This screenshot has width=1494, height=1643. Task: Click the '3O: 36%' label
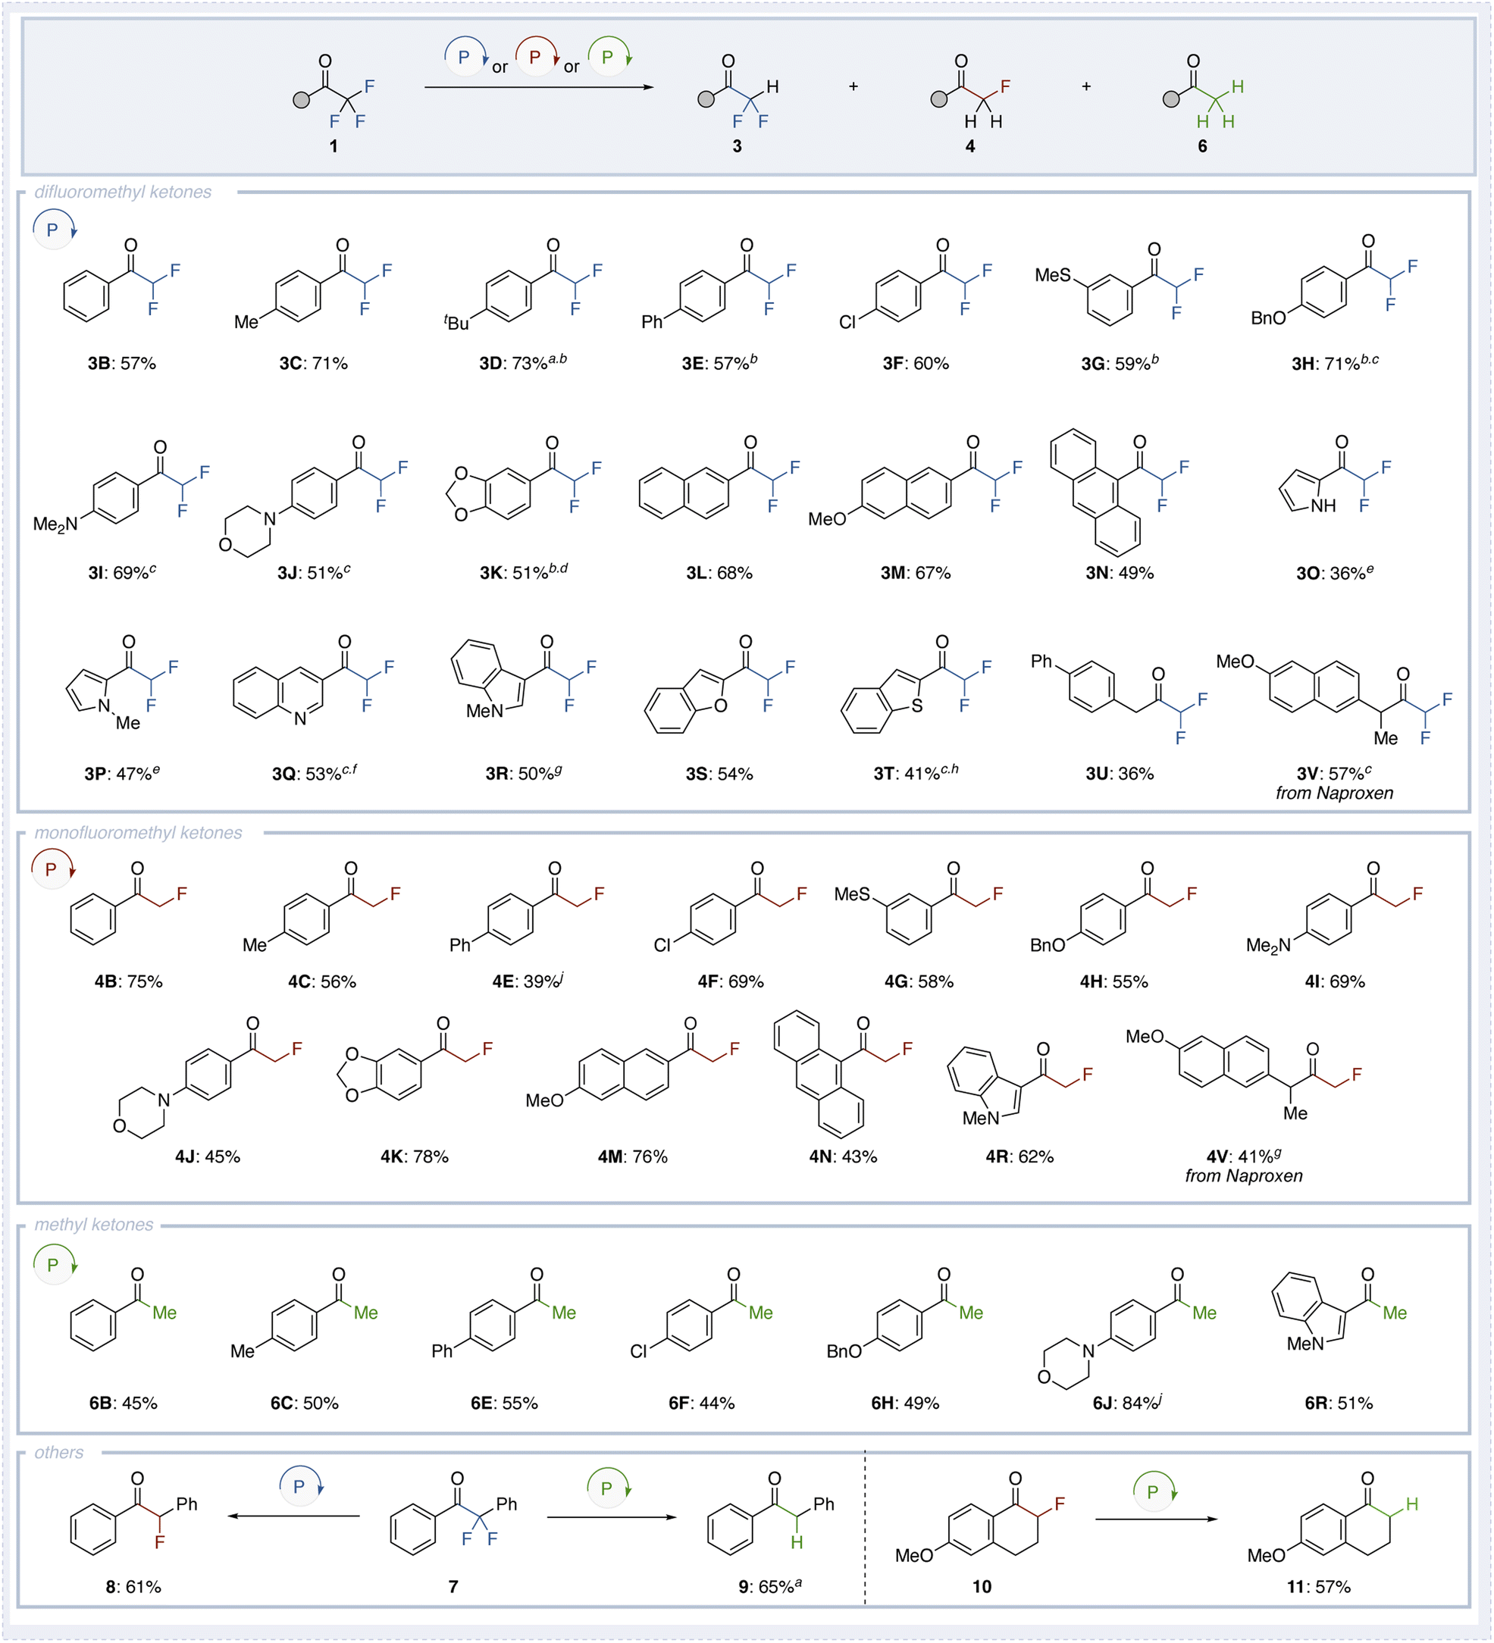click(1334, 572)
